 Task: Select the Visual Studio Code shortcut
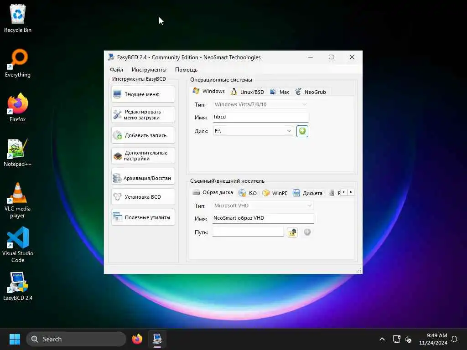click(18, 245)
